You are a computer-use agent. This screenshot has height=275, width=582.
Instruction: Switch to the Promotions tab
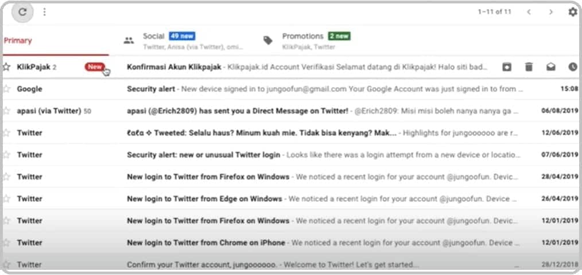(x=316, y=41)
